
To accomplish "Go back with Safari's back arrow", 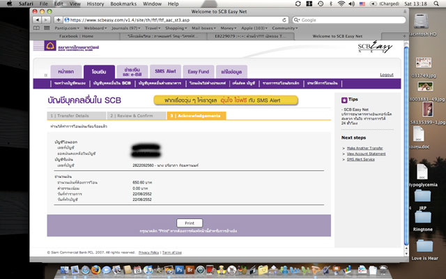I will tap(37, 20).
